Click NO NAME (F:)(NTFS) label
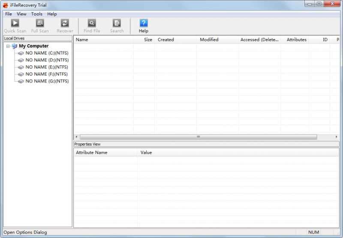The width and height of the screenshot is (343, 238). coord(47,74)
